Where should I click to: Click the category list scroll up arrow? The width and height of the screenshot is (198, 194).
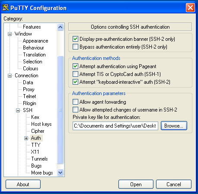[60, 27]
